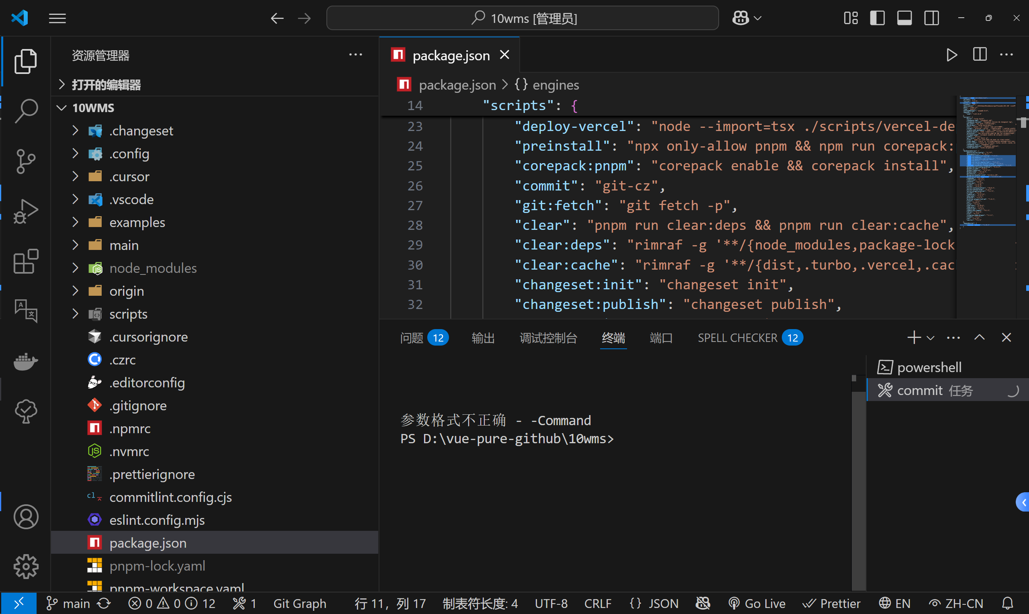Open the tree-shaped icon in activity bar
The image size is (1029, 614).
[26, 411]
